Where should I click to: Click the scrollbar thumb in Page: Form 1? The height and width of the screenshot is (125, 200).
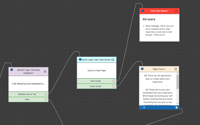pyautogui.click(x=178, y=82)
